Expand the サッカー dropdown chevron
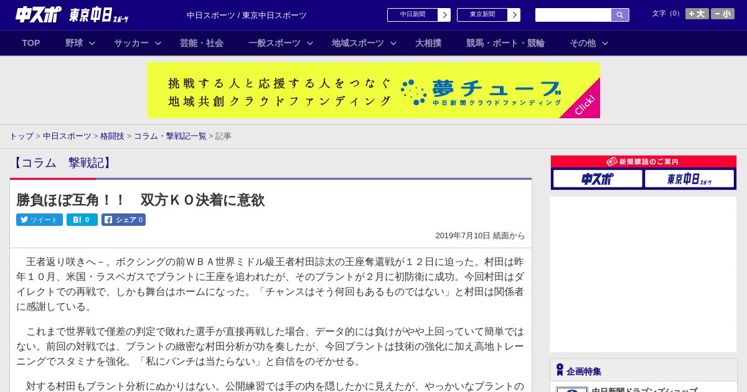The image size is (747, 392). [x=158, y=43]
